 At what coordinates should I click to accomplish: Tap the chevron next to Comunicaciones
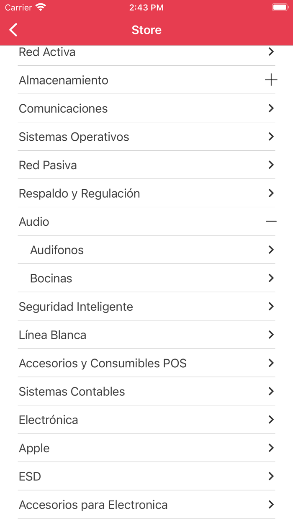[x=271, y=108]
